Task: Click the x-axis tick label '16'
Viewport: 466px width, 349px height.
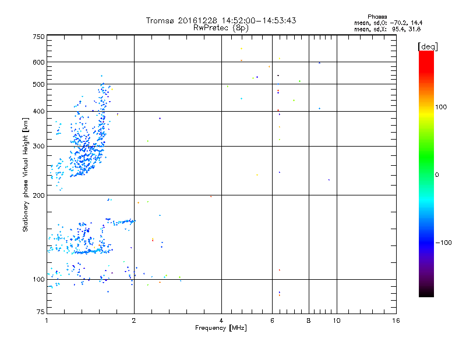Action: coord(396,320)
